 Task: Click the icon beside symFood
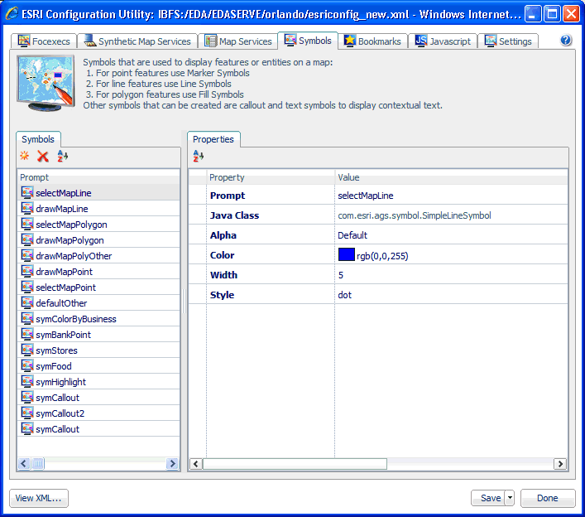tap(26, 365)
